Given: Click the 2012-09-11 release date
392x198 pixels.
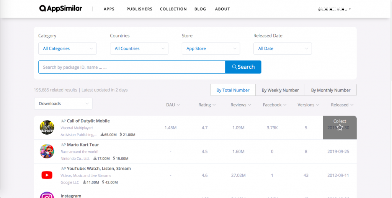Looking at the screenshot, I should [x=338, y=175].
